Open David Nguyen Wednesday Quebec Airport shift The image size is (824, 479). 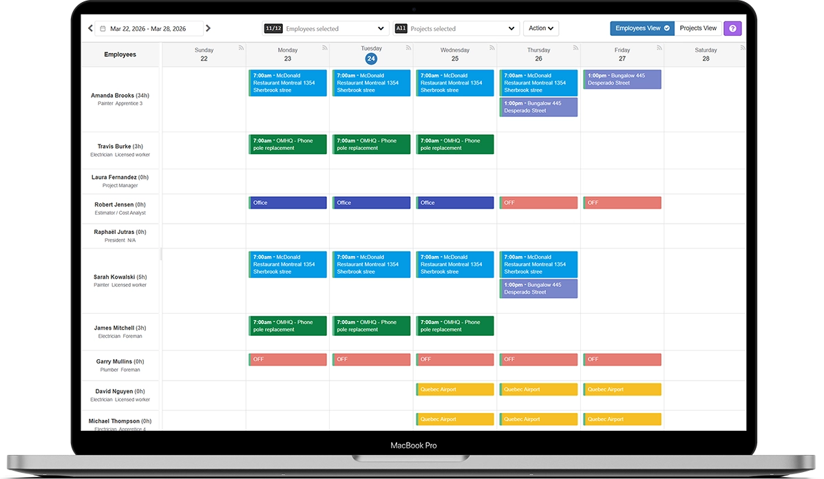(454, 390)
